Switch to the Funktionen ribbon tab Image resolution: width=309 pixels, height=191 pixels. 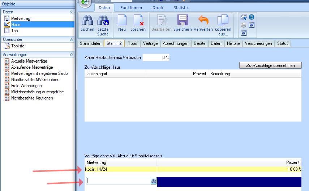tap(131, 8)
